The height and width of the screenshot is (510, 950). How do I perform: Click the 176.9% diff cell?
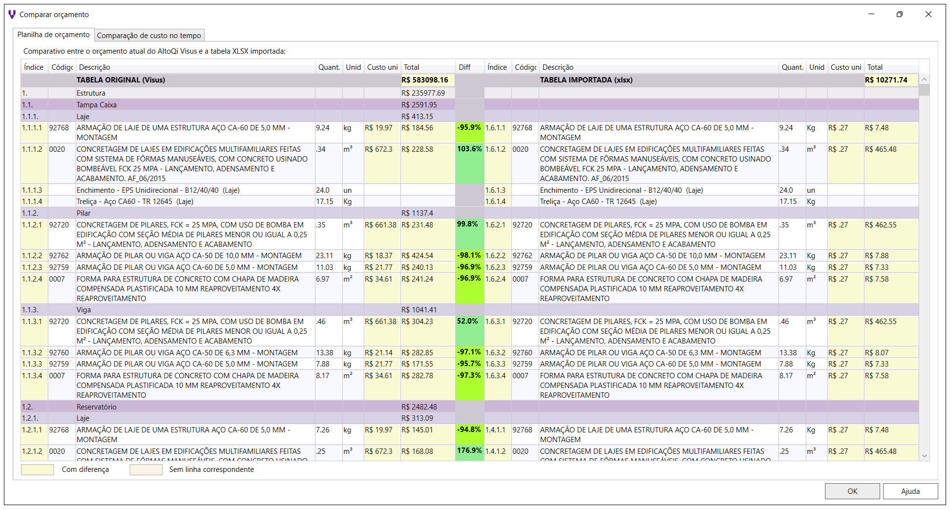(469, 451)
